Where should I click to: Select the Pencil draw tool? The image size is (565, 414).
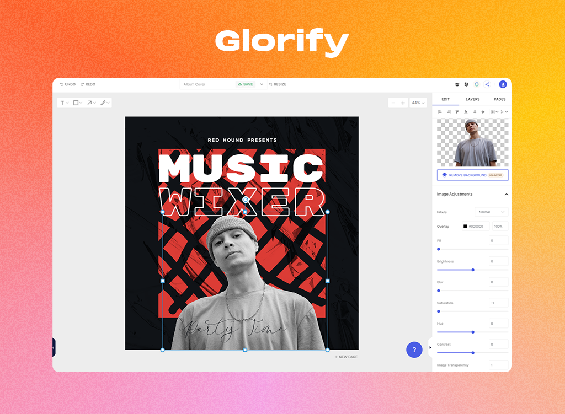coord(103,103)
